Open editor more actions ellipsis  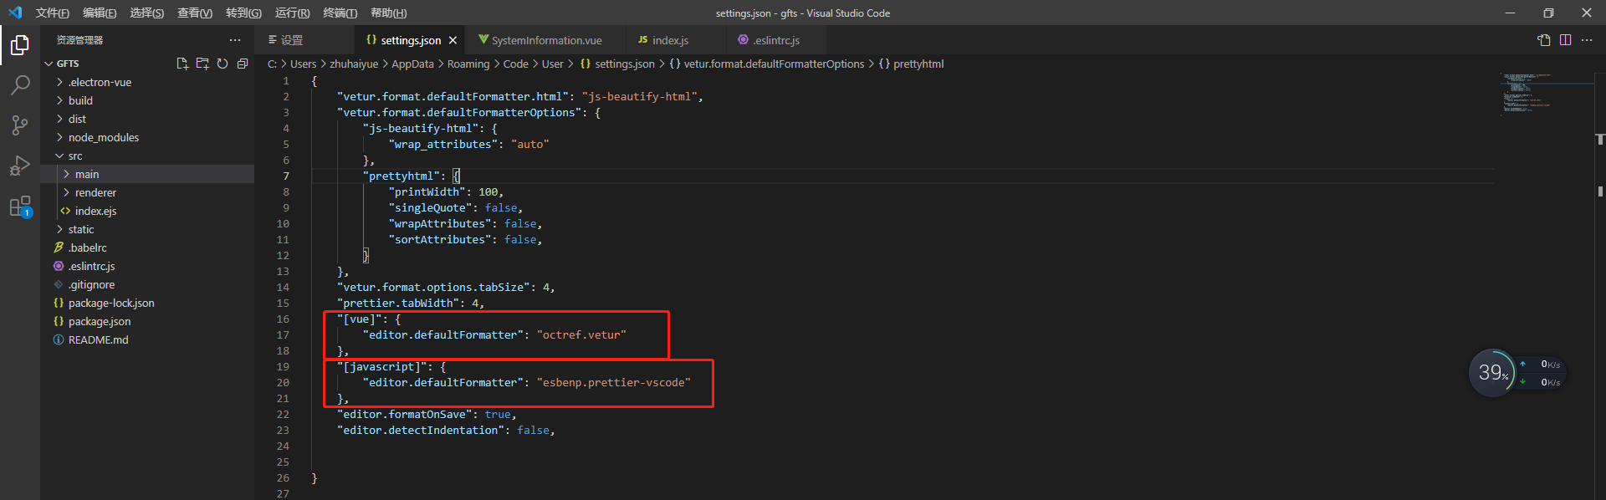tap(1587, 40)
